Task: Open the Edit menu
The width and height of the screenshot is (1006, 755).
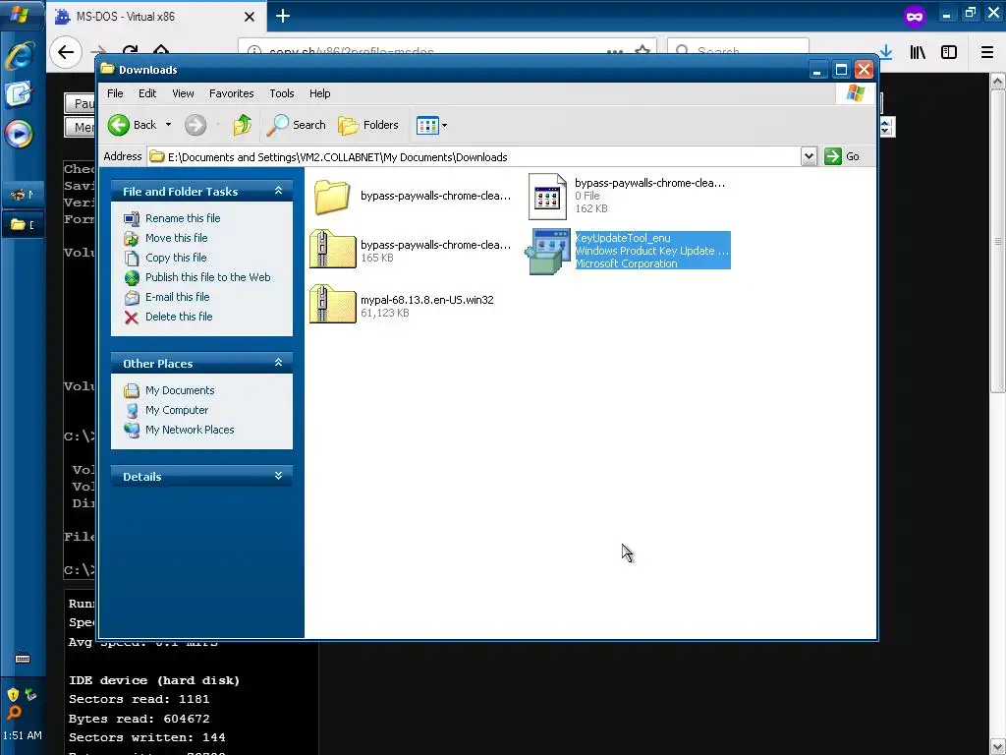Action: [147, 93]
